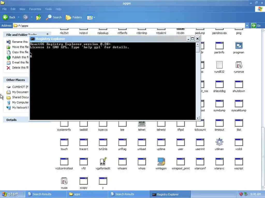265x198 pixels.
Task: Open the Tools menu
Action: click(x=48, y=9)
